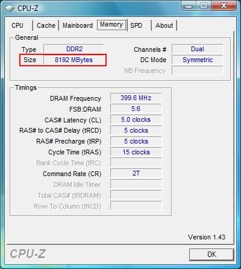Click the tRCD delay value field

pos(136,130)
